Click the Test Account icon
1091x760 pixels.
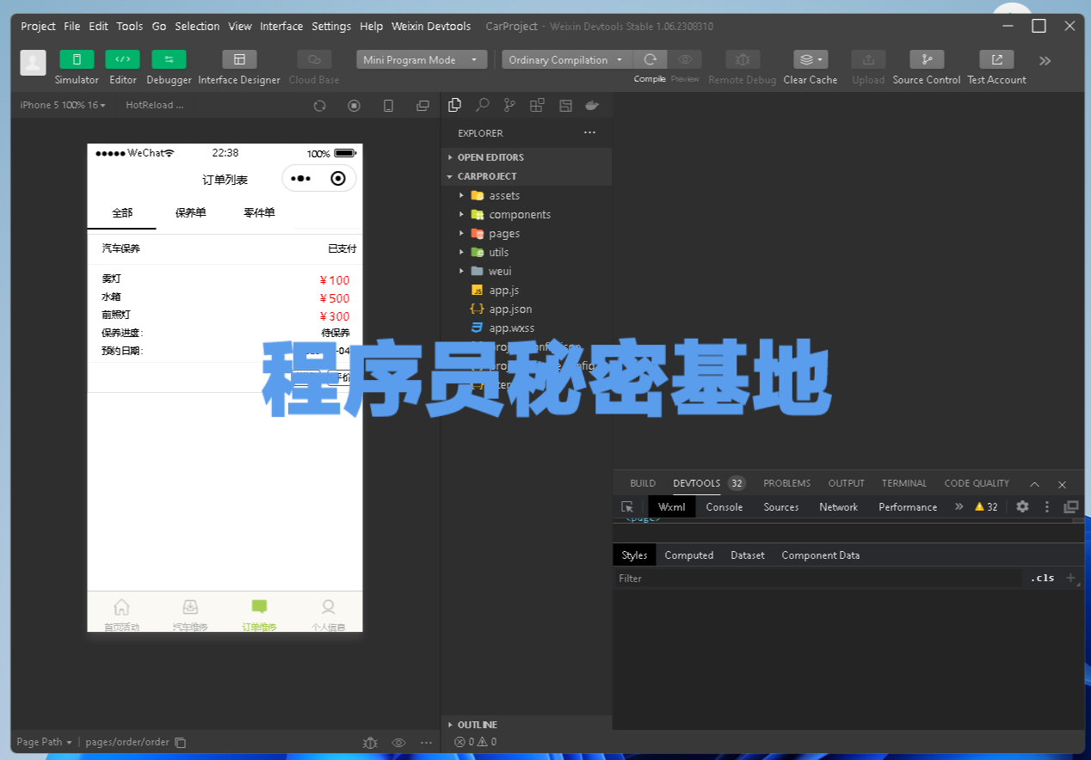996,59
